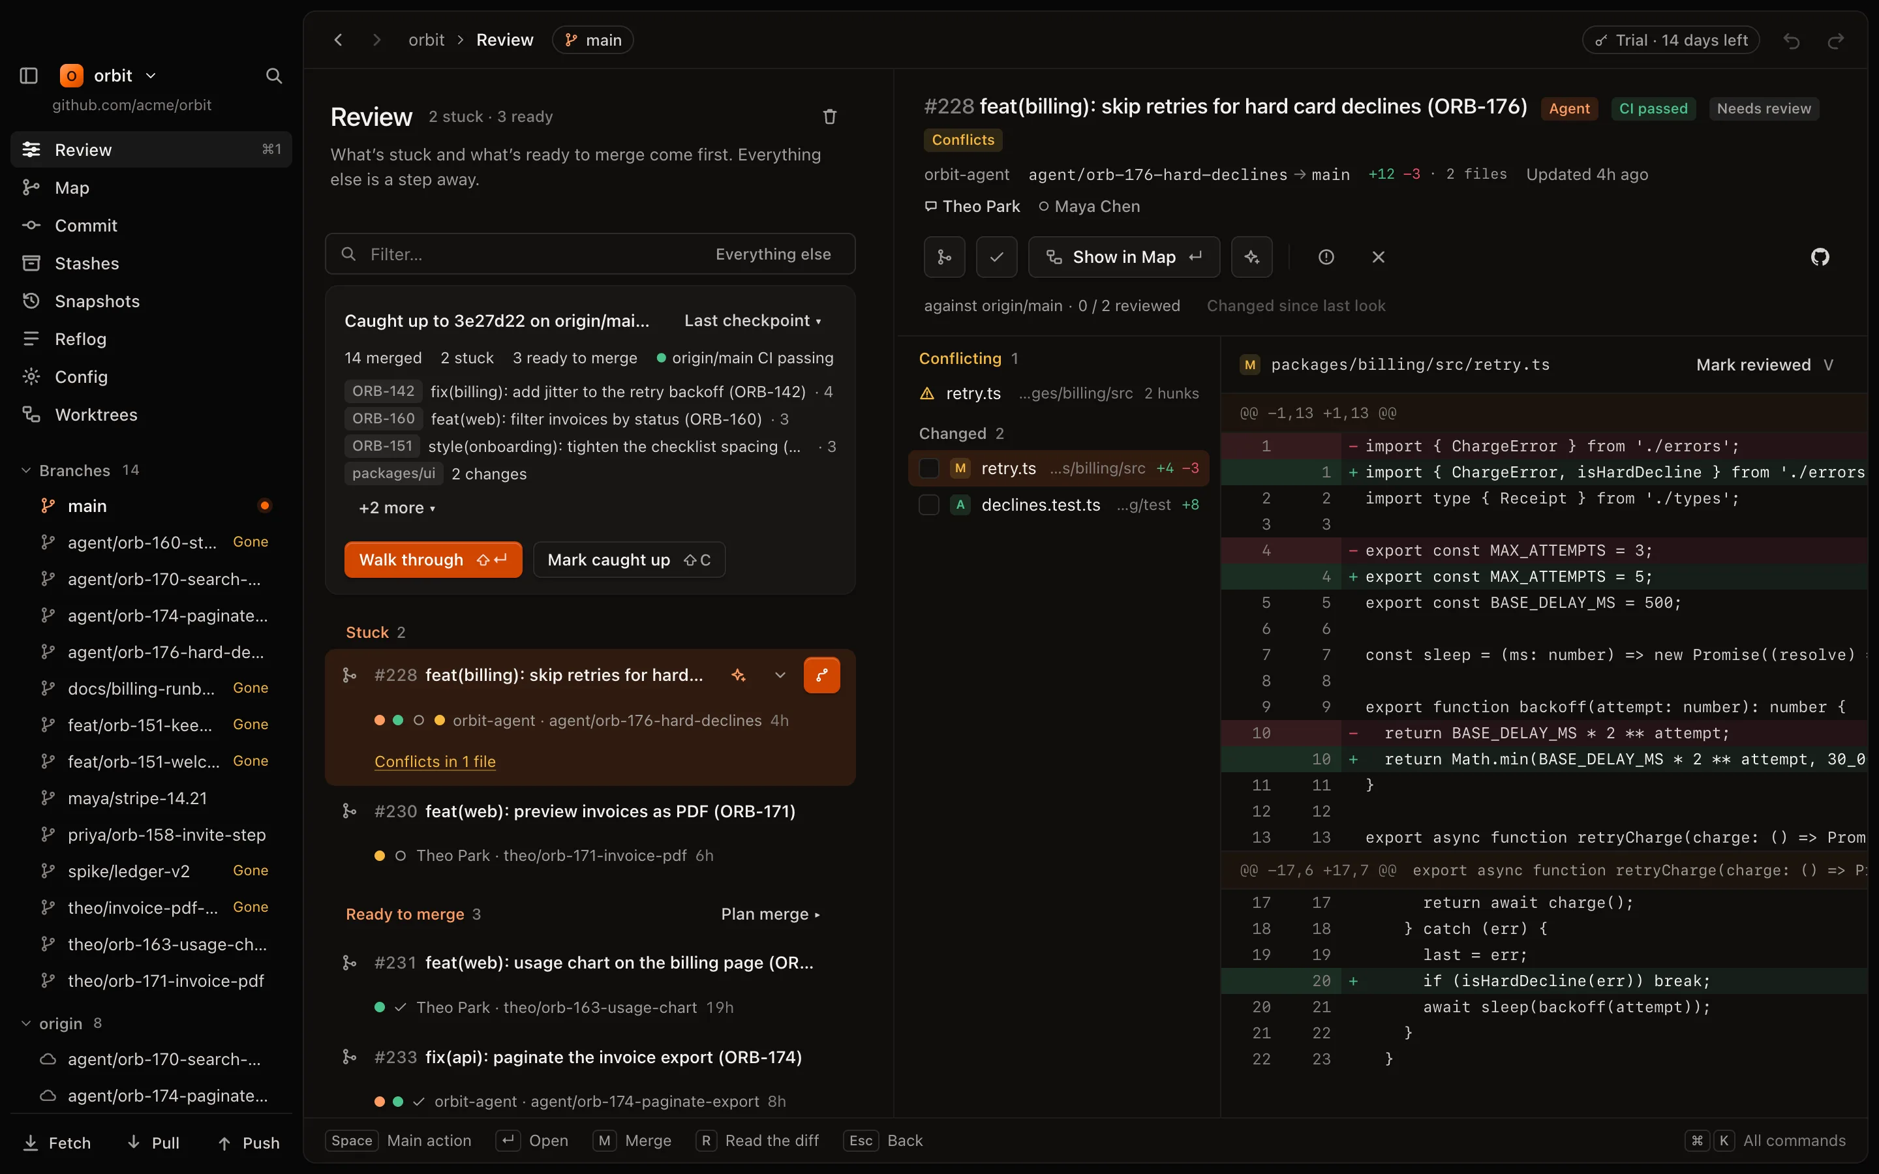Open pull request on GitHub icon
Screen dimensions: 1879x1174
[x=1820, y=257]
